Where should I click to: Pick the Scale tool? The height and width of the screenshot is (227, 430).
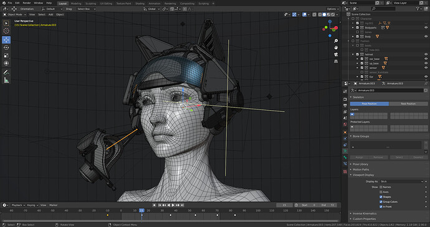pos(6,55)
